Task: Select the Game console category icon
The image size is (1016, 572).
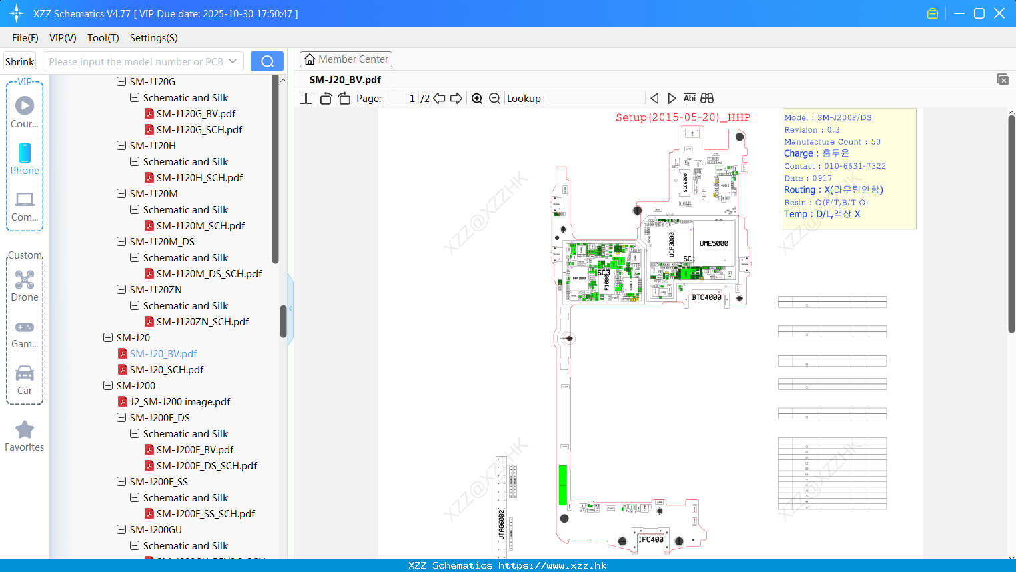Action: coord(25,333)
